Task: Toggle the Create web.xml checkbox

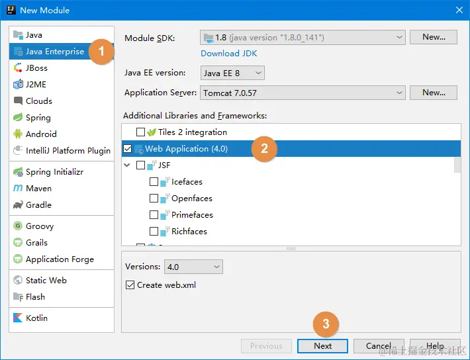Action: 130,285
